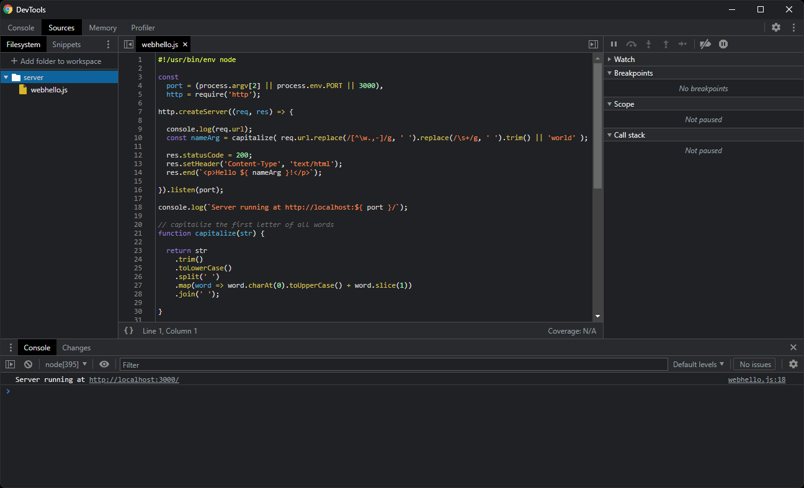Step over next function call
The image size is (804, 488).
(631, 44)
